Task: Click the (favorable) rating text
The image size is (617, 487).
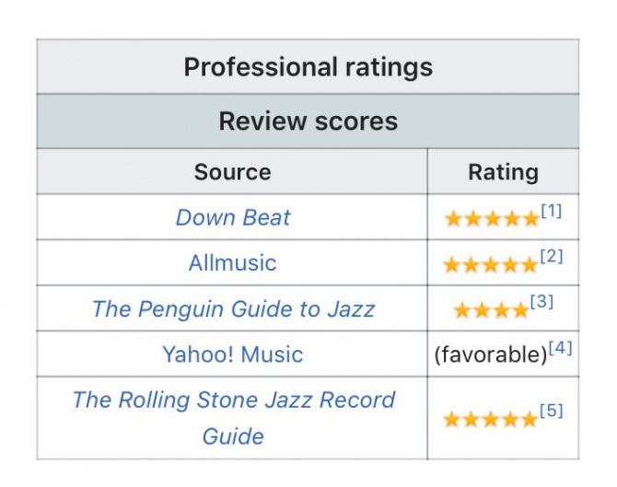Action: pos(491,354)
